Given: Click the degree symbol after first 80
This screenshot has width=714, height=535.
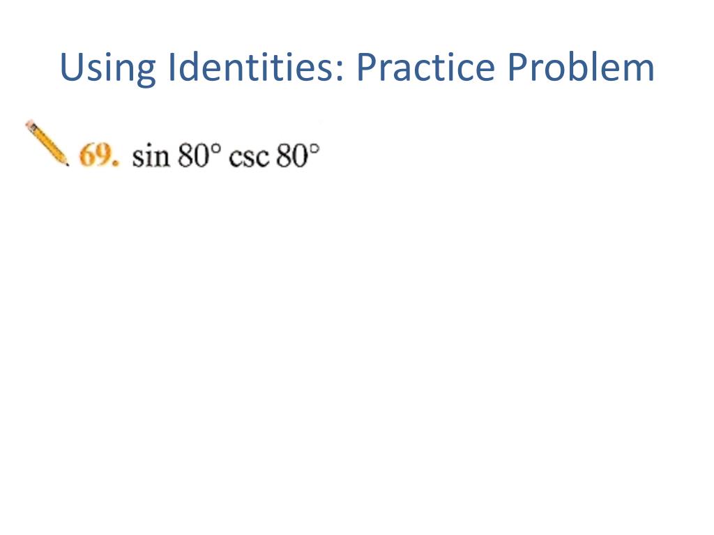Looking at the screenshot, I should [x=216, y=149].
